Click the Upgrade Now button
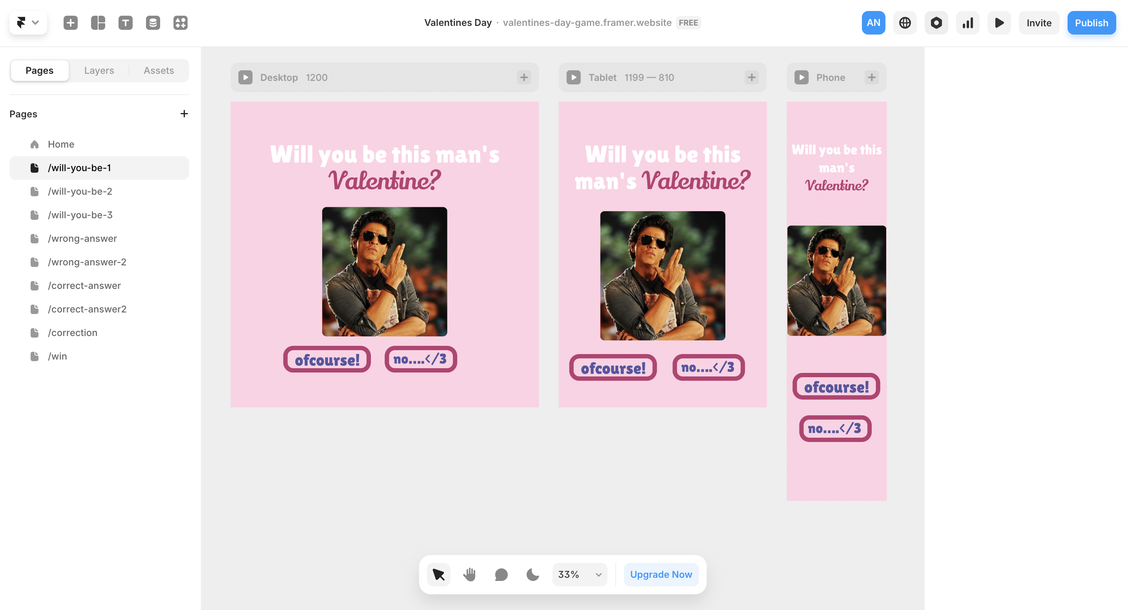The width and height of the screenshot is (1128, 610). (x=661, y=575)
